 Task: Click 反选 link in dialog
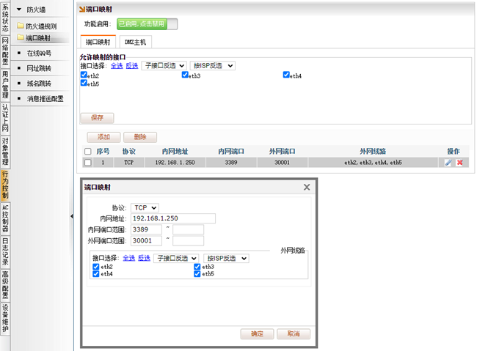[144, 258]
